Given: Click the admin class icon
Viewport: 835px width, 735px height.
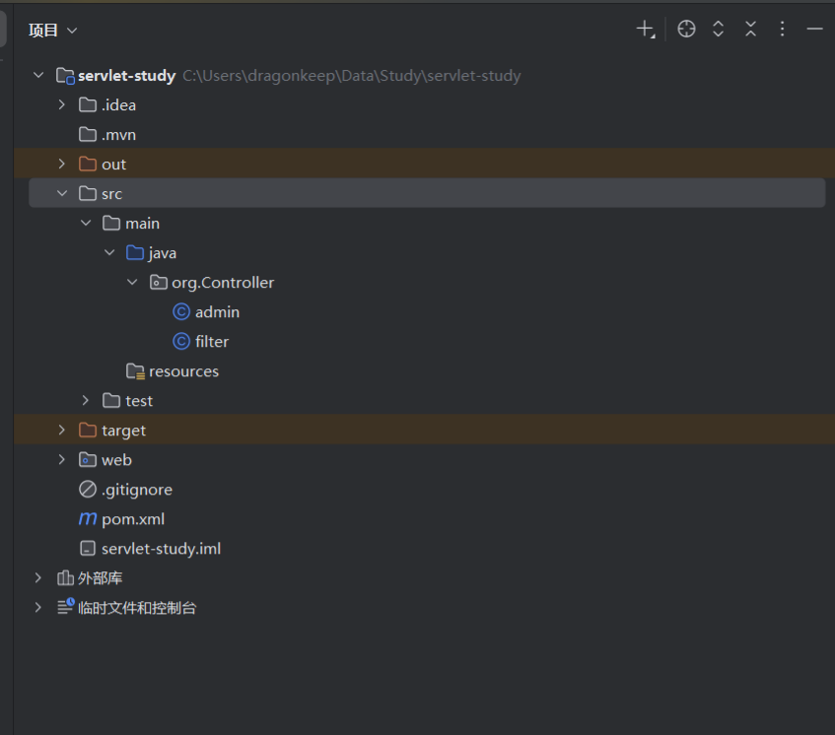Looking at the screenshot, I should [181, 312].
